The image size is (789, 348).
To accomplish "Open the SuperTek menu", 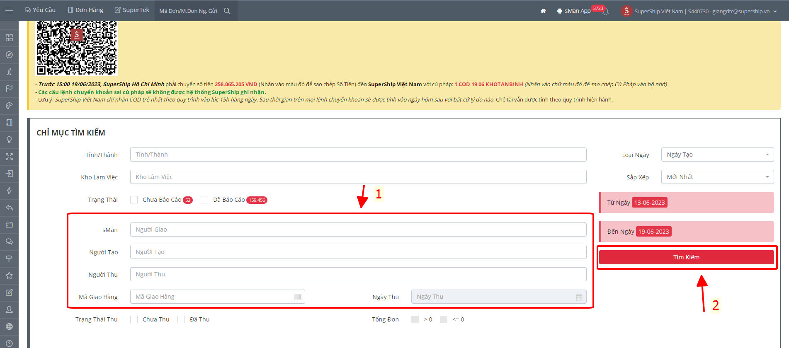I will [x=132, y=10].
